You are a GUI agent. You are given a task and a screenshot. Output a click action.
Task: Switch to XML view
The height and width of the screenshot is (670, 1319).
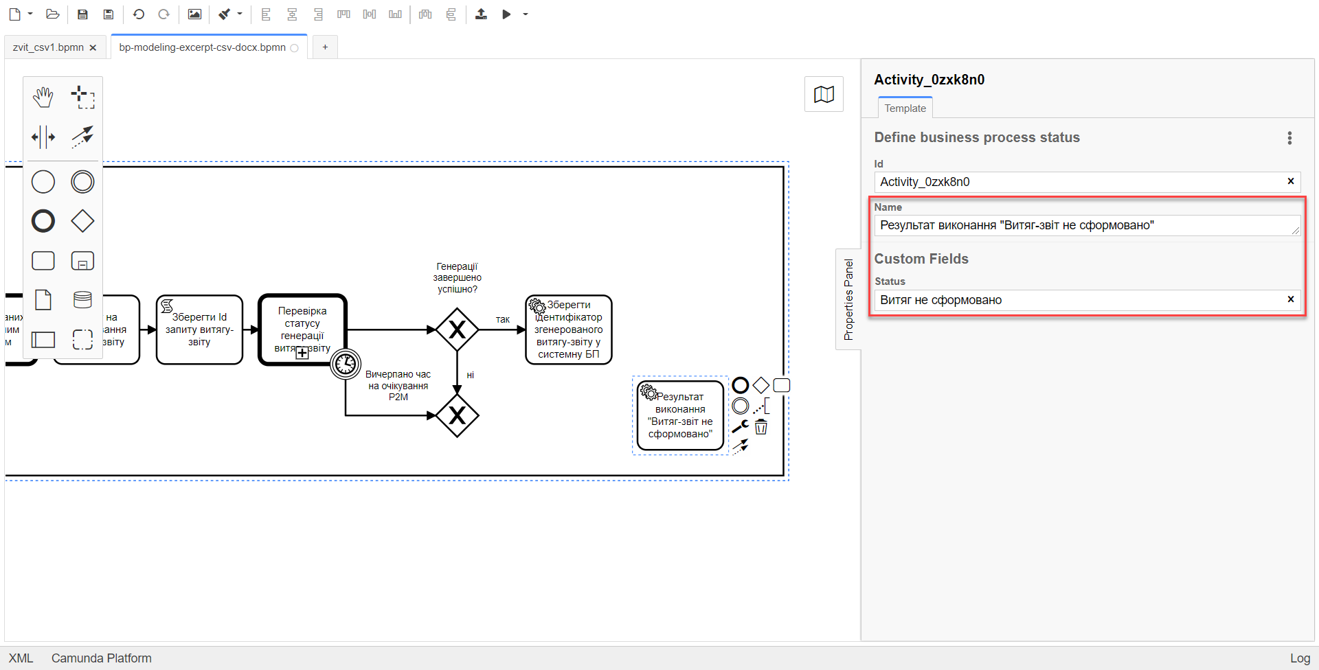[21, 658]
